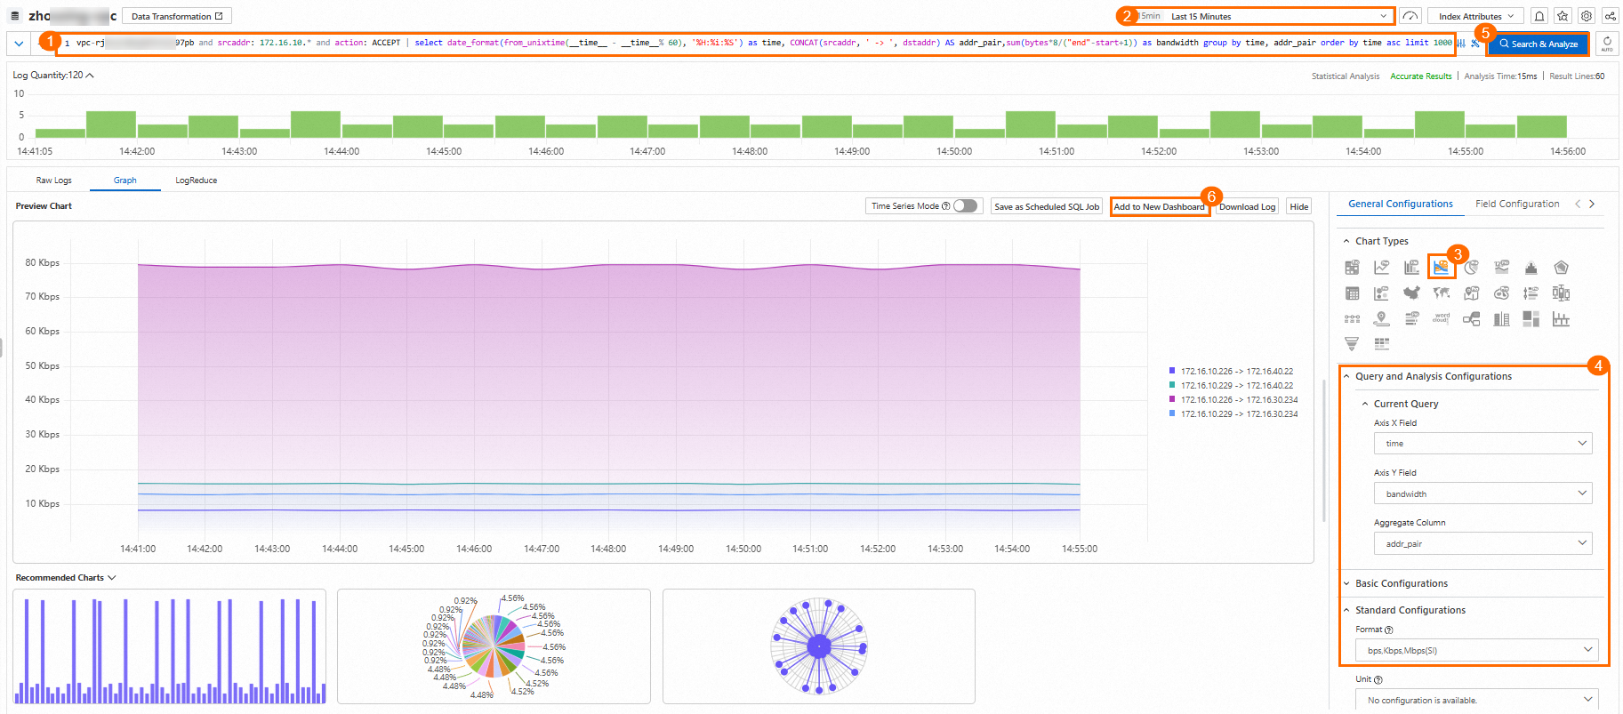Click the Format help question icon

tap(1388, 630)
